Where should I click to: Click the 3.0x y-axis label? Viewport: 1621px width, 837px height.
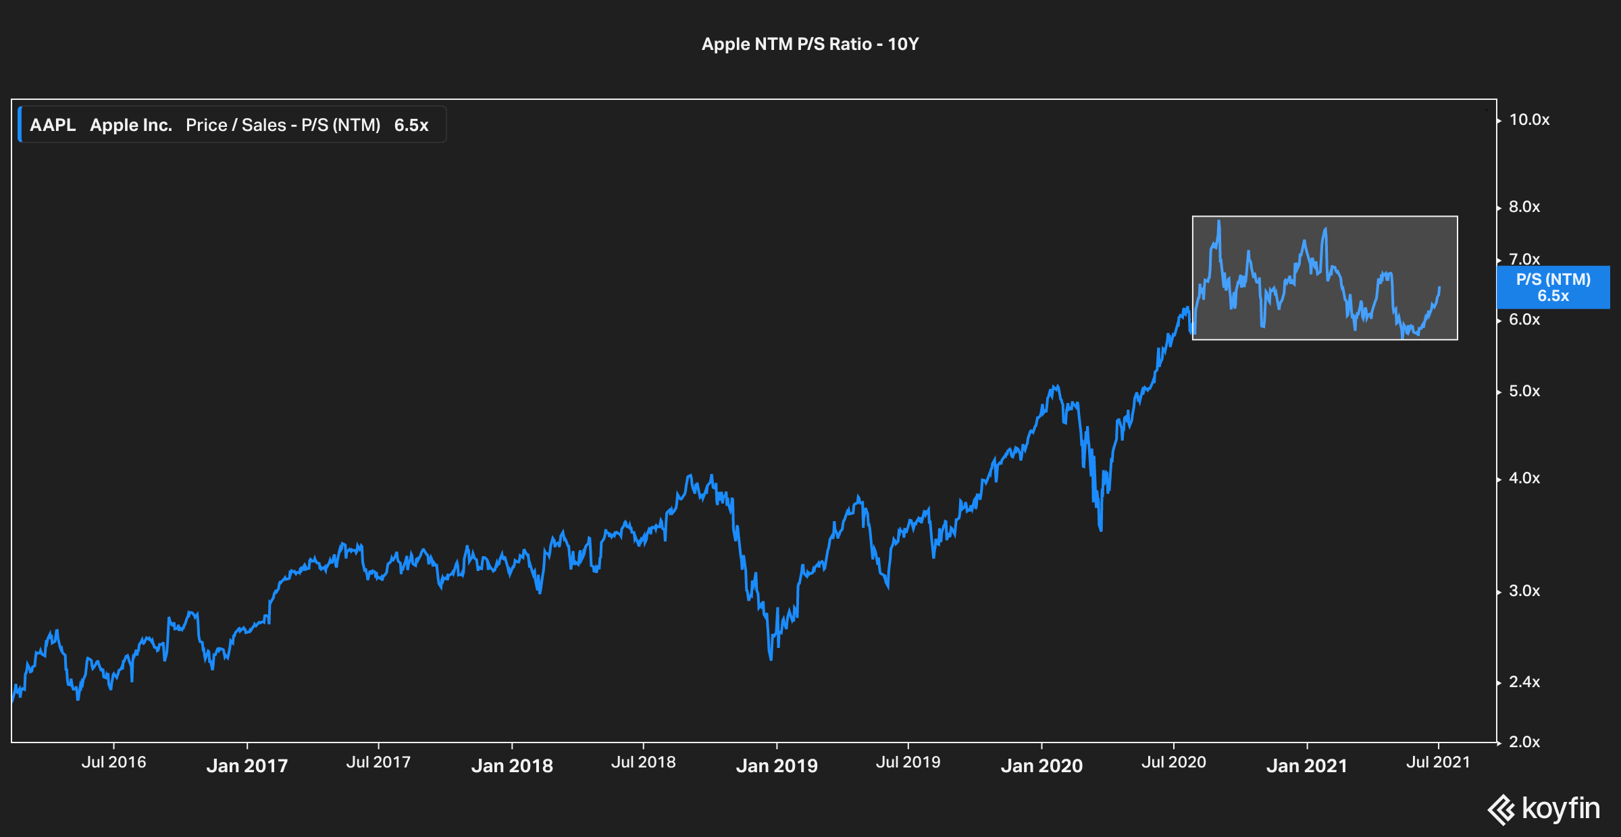tap(1524, 591)
